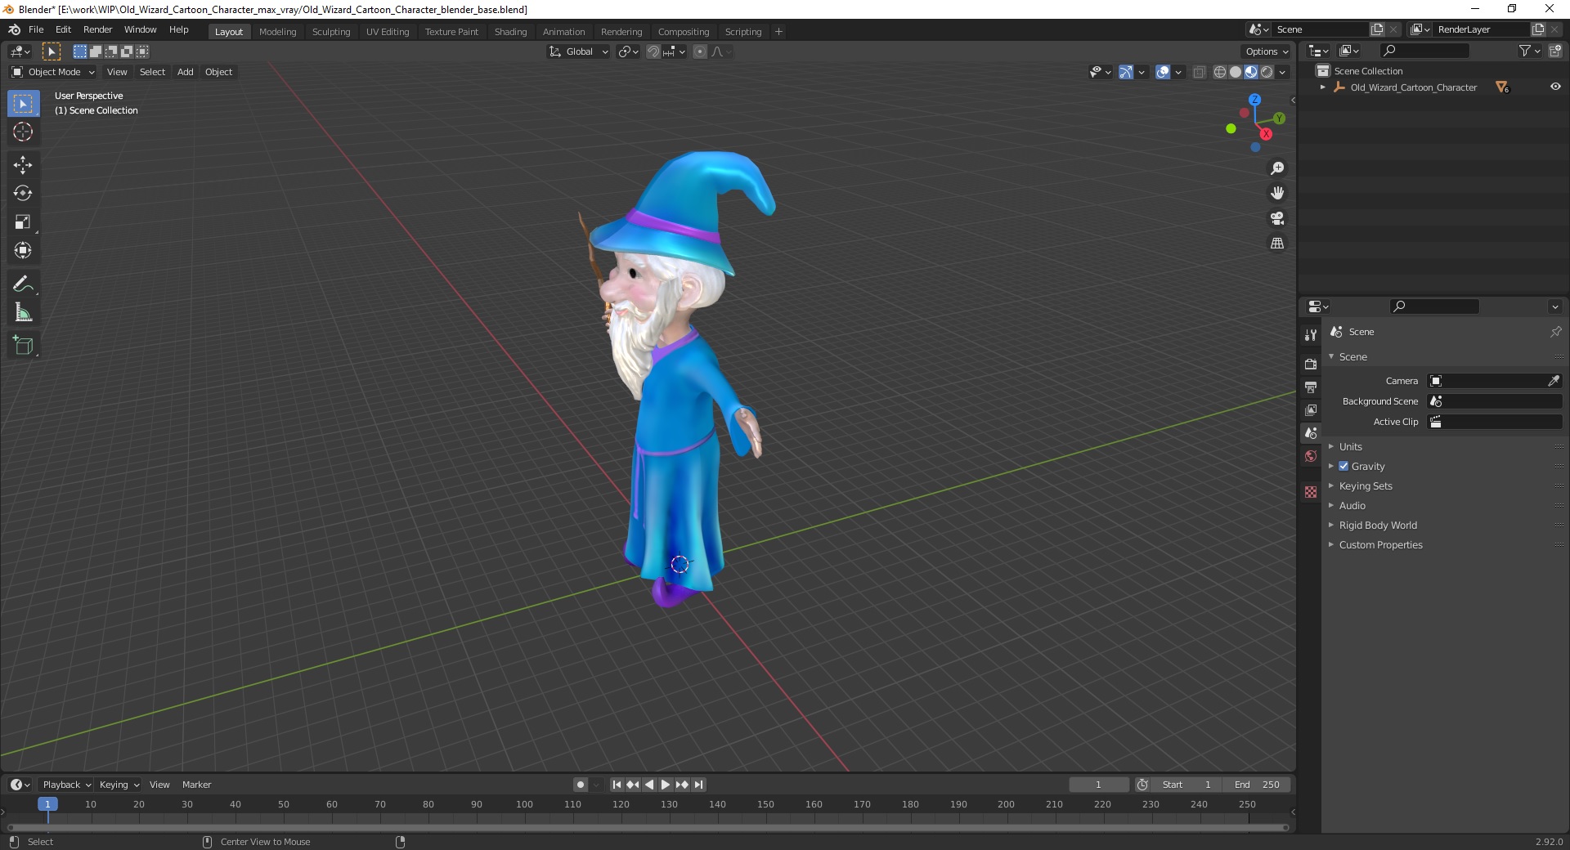
Task: Click the pan view hand icon
Action: (1276, 194)
